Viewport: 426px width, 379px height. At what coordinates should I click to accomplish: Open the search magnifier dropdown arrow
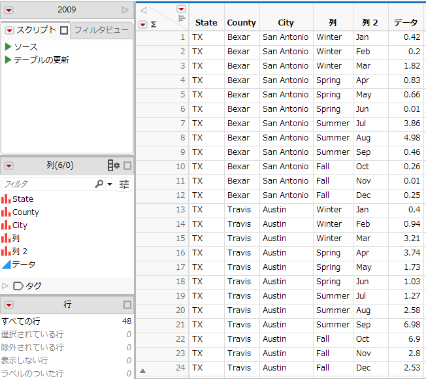click(x=110, y=184)
